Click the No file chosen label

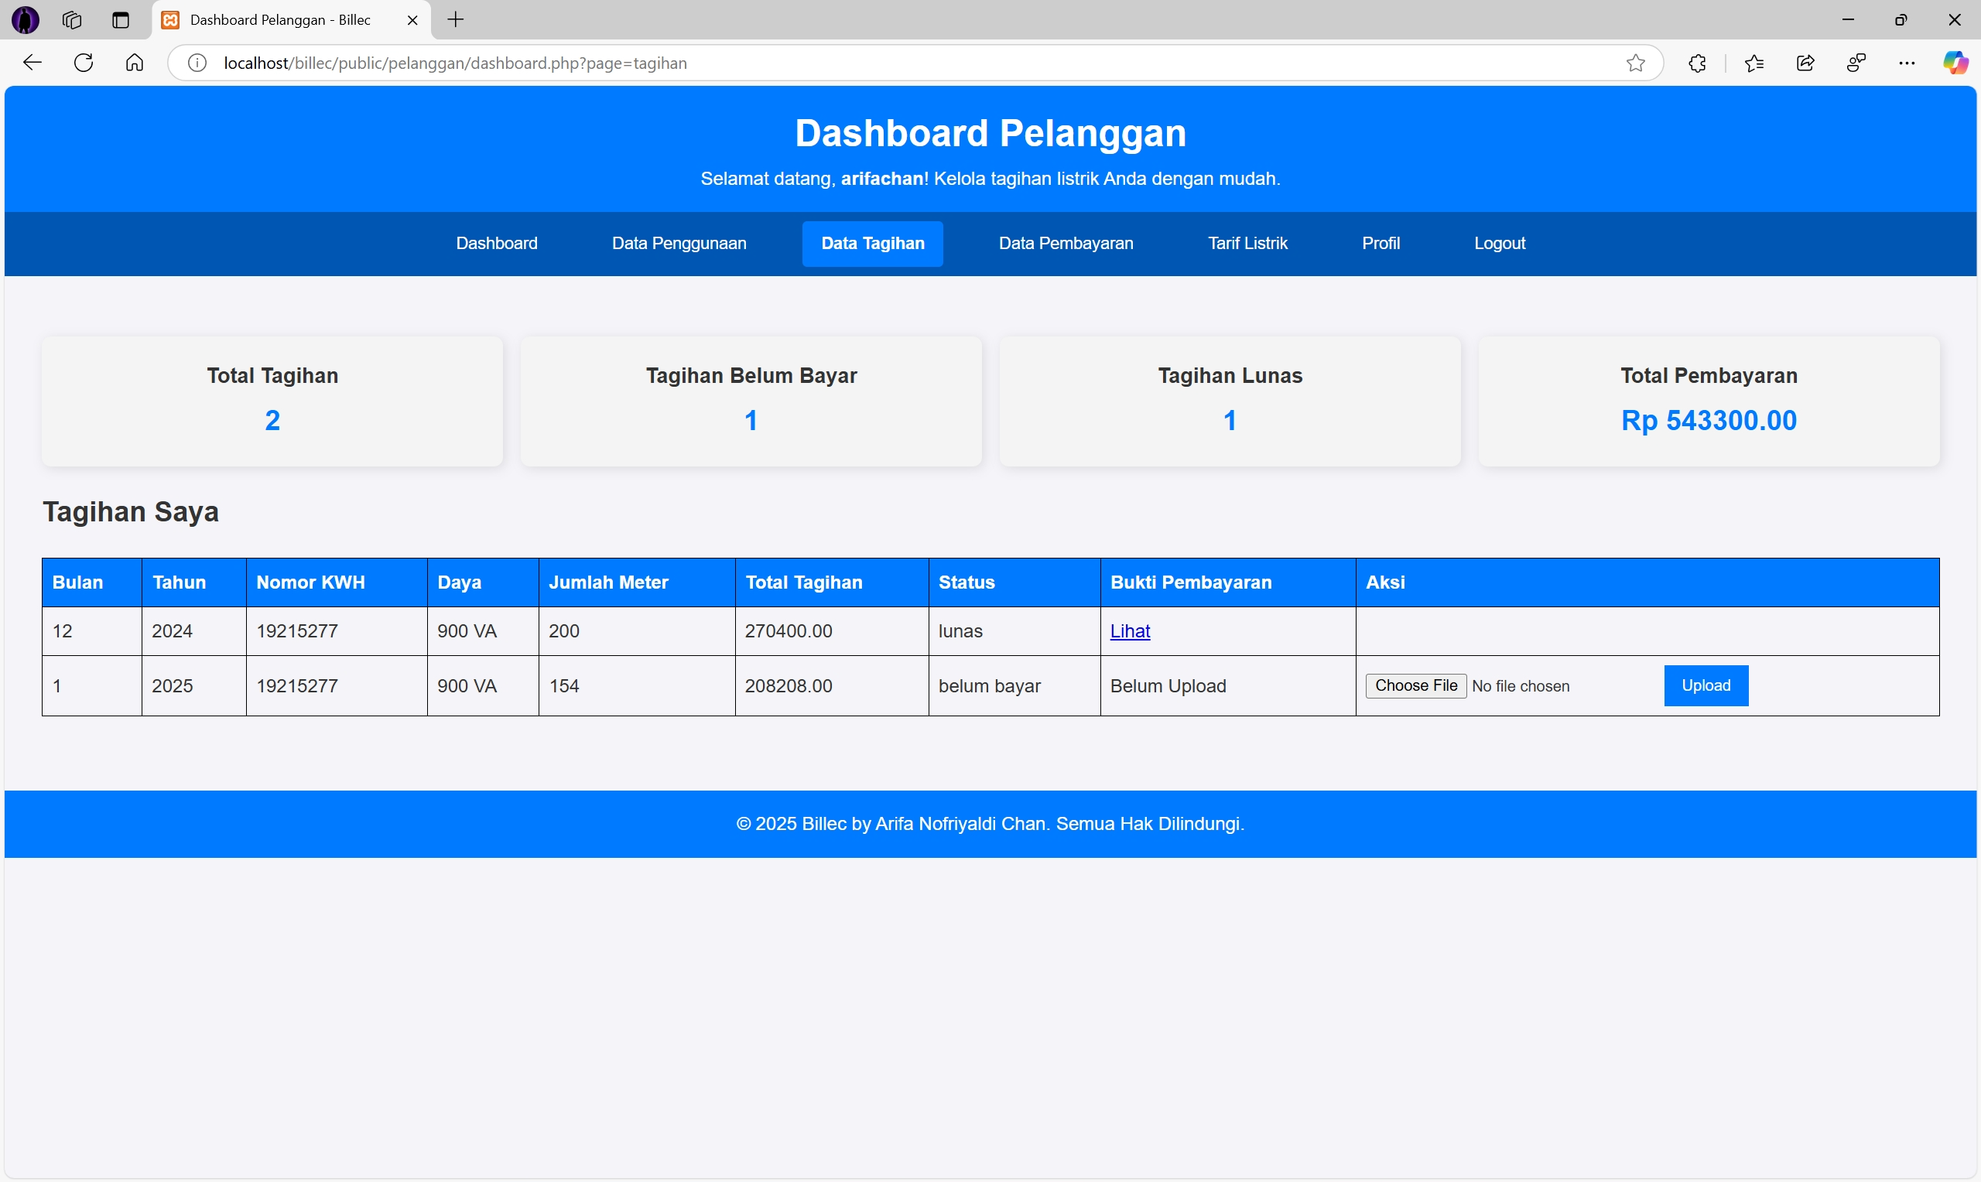click(x=1521, y=687)
